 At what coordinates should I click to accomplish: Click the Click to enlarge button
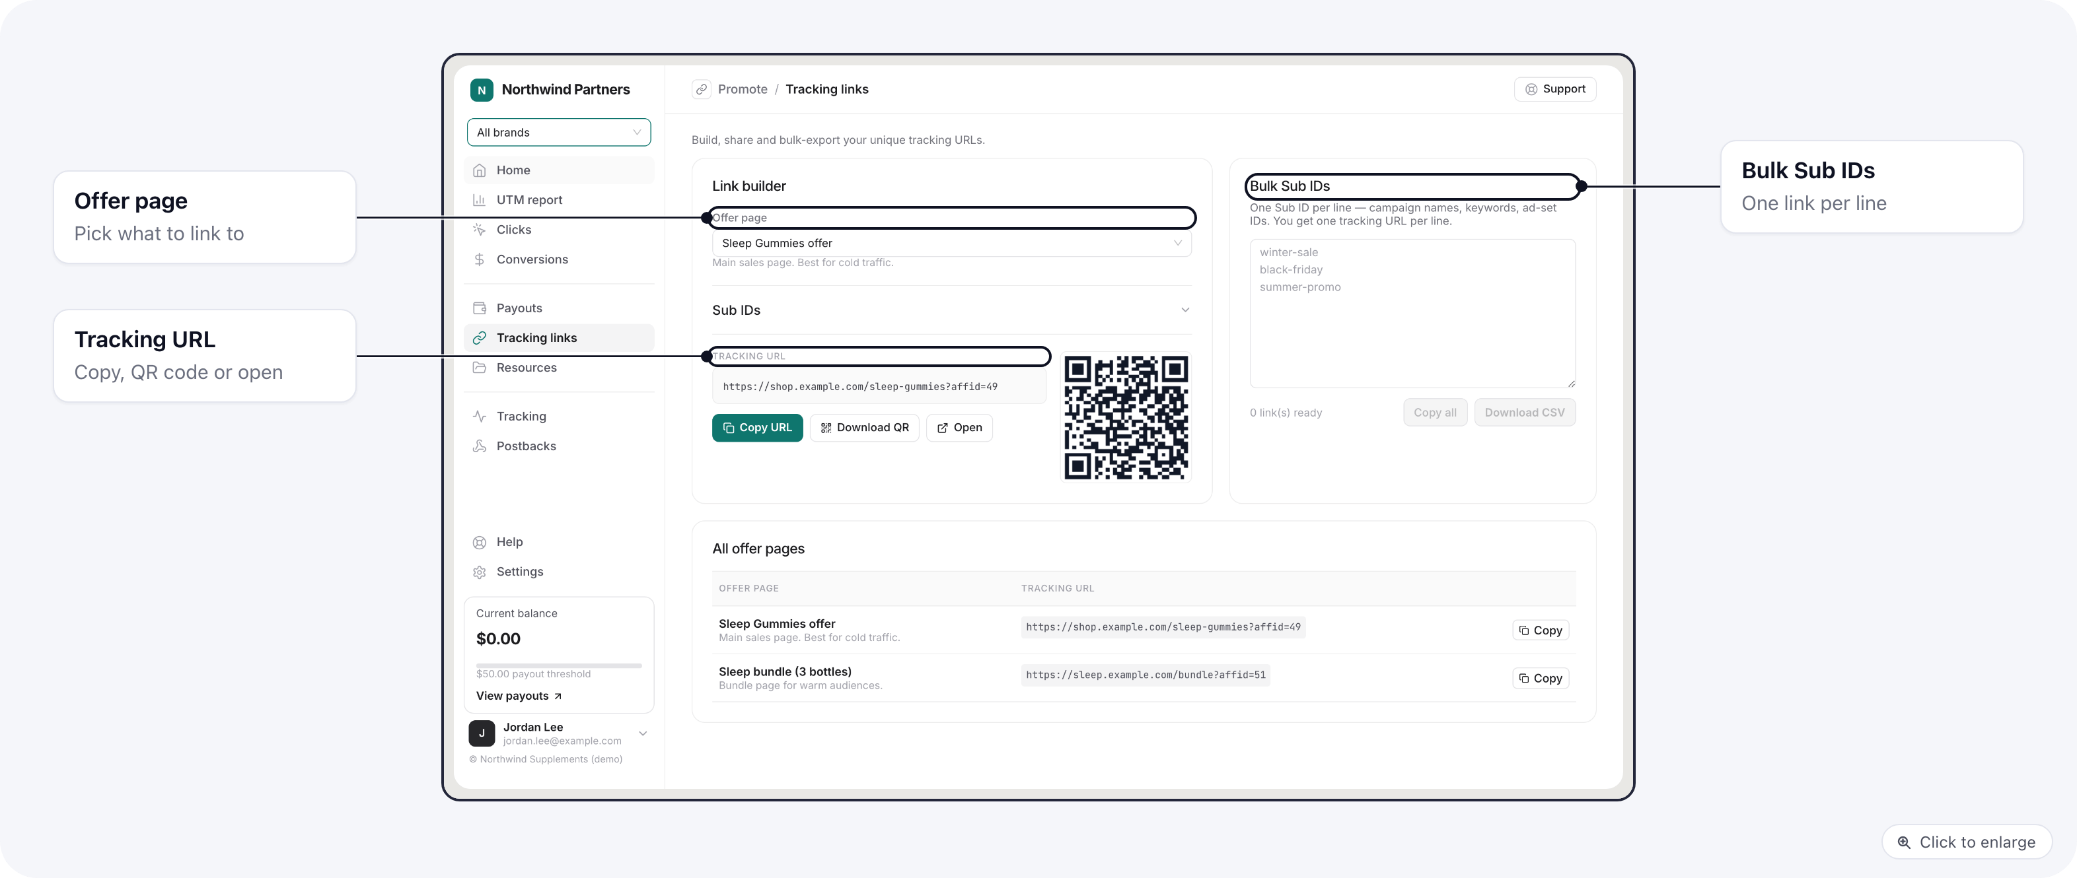[x=1967, y=842]
